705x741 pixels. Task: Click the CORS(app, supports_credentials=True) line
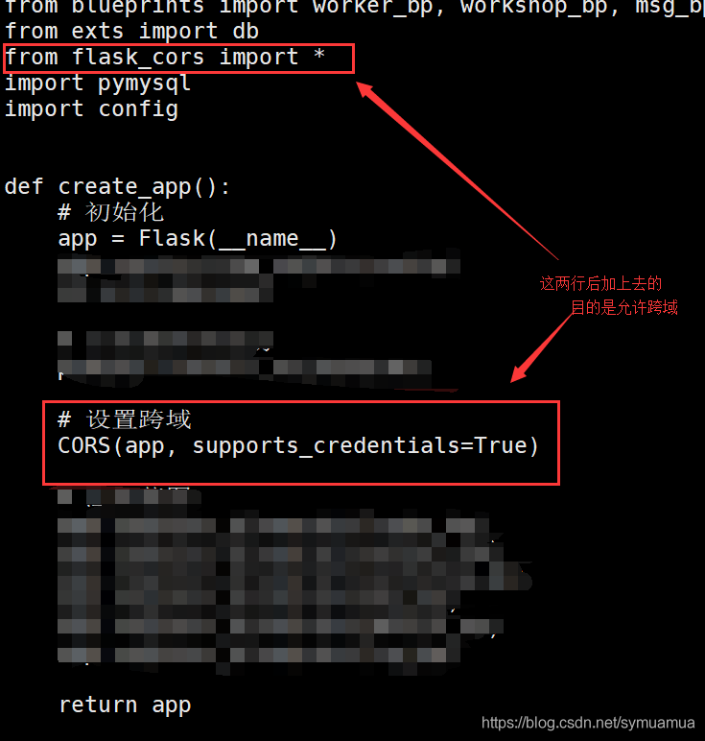click(x=298, y=445)
